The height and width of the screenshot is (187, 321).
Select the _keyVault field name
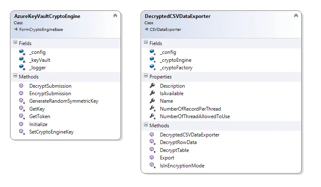[40, 60]
